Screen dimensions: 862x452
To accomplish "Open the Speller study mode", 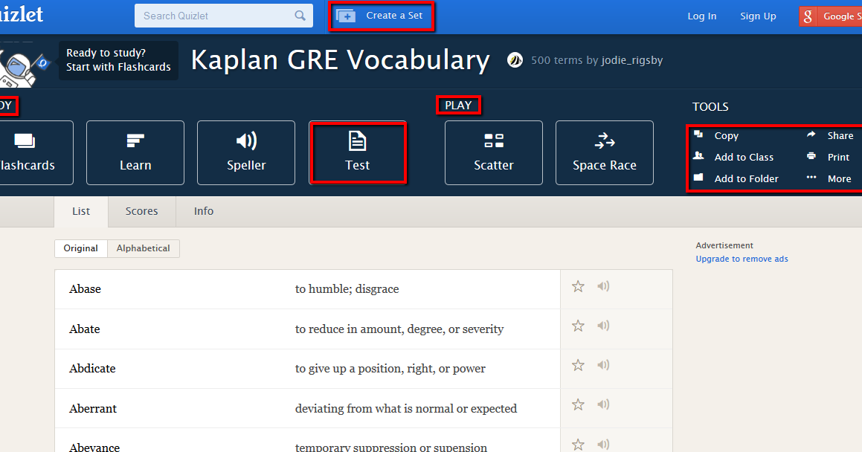I will (x=245, y=152).
